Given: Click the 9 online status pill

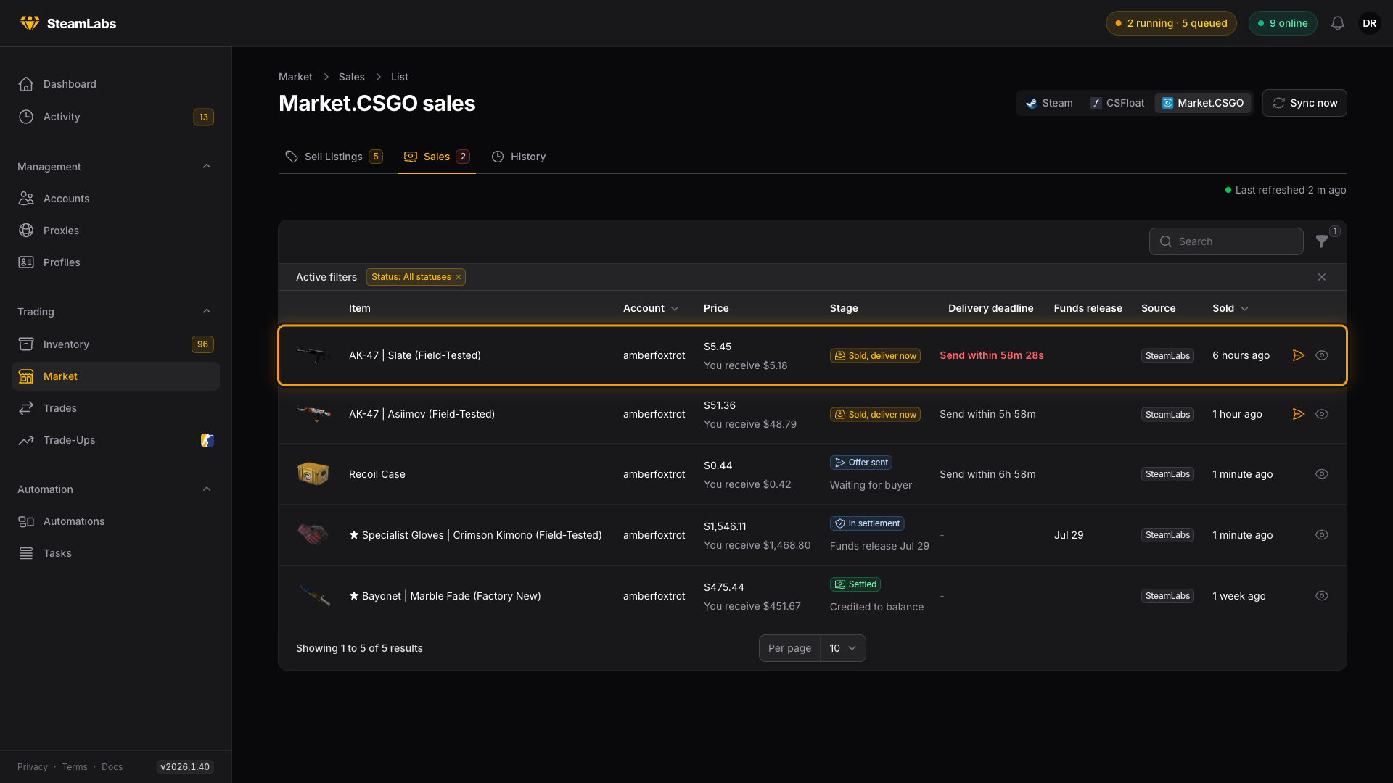Looking at the screenshot, I should click(x=1283, y=23).
